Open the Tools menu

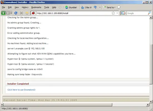tap(46, 7)
